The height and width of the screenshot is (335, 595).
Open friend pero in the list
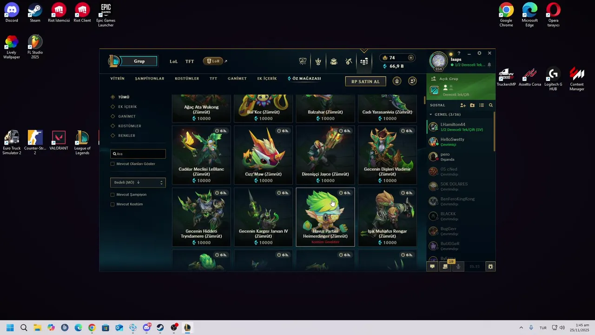pyautogui.click(x=460, y=156)
